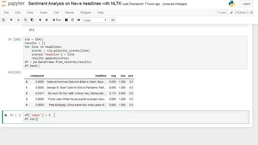Open the Code cell type dropdown
258x145 pixels.
(95, 20)
